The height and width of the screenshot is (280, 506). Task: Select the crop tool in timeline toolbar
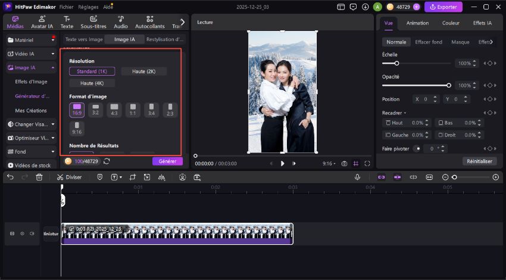tap(132, 177)
